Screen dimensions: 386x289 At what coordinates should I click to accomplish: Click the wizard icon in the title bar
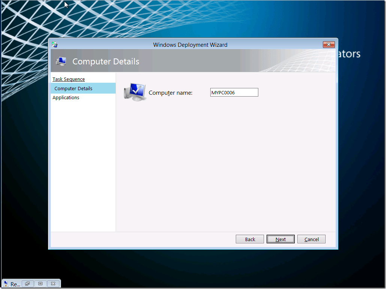[54, 44]
